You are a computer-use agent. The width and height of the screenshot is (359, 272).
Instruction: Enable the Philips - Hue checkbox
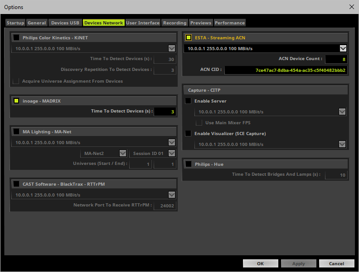189,164
